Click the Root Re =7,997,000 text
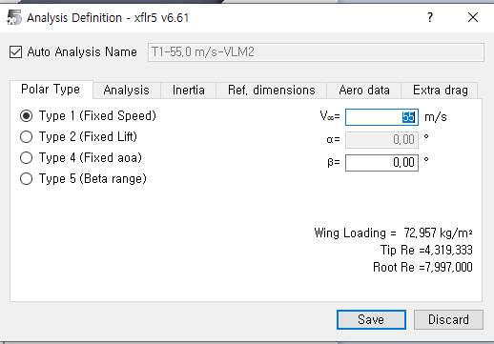The height and width of the screenshot is (344, 494). [x=422, y=268]
